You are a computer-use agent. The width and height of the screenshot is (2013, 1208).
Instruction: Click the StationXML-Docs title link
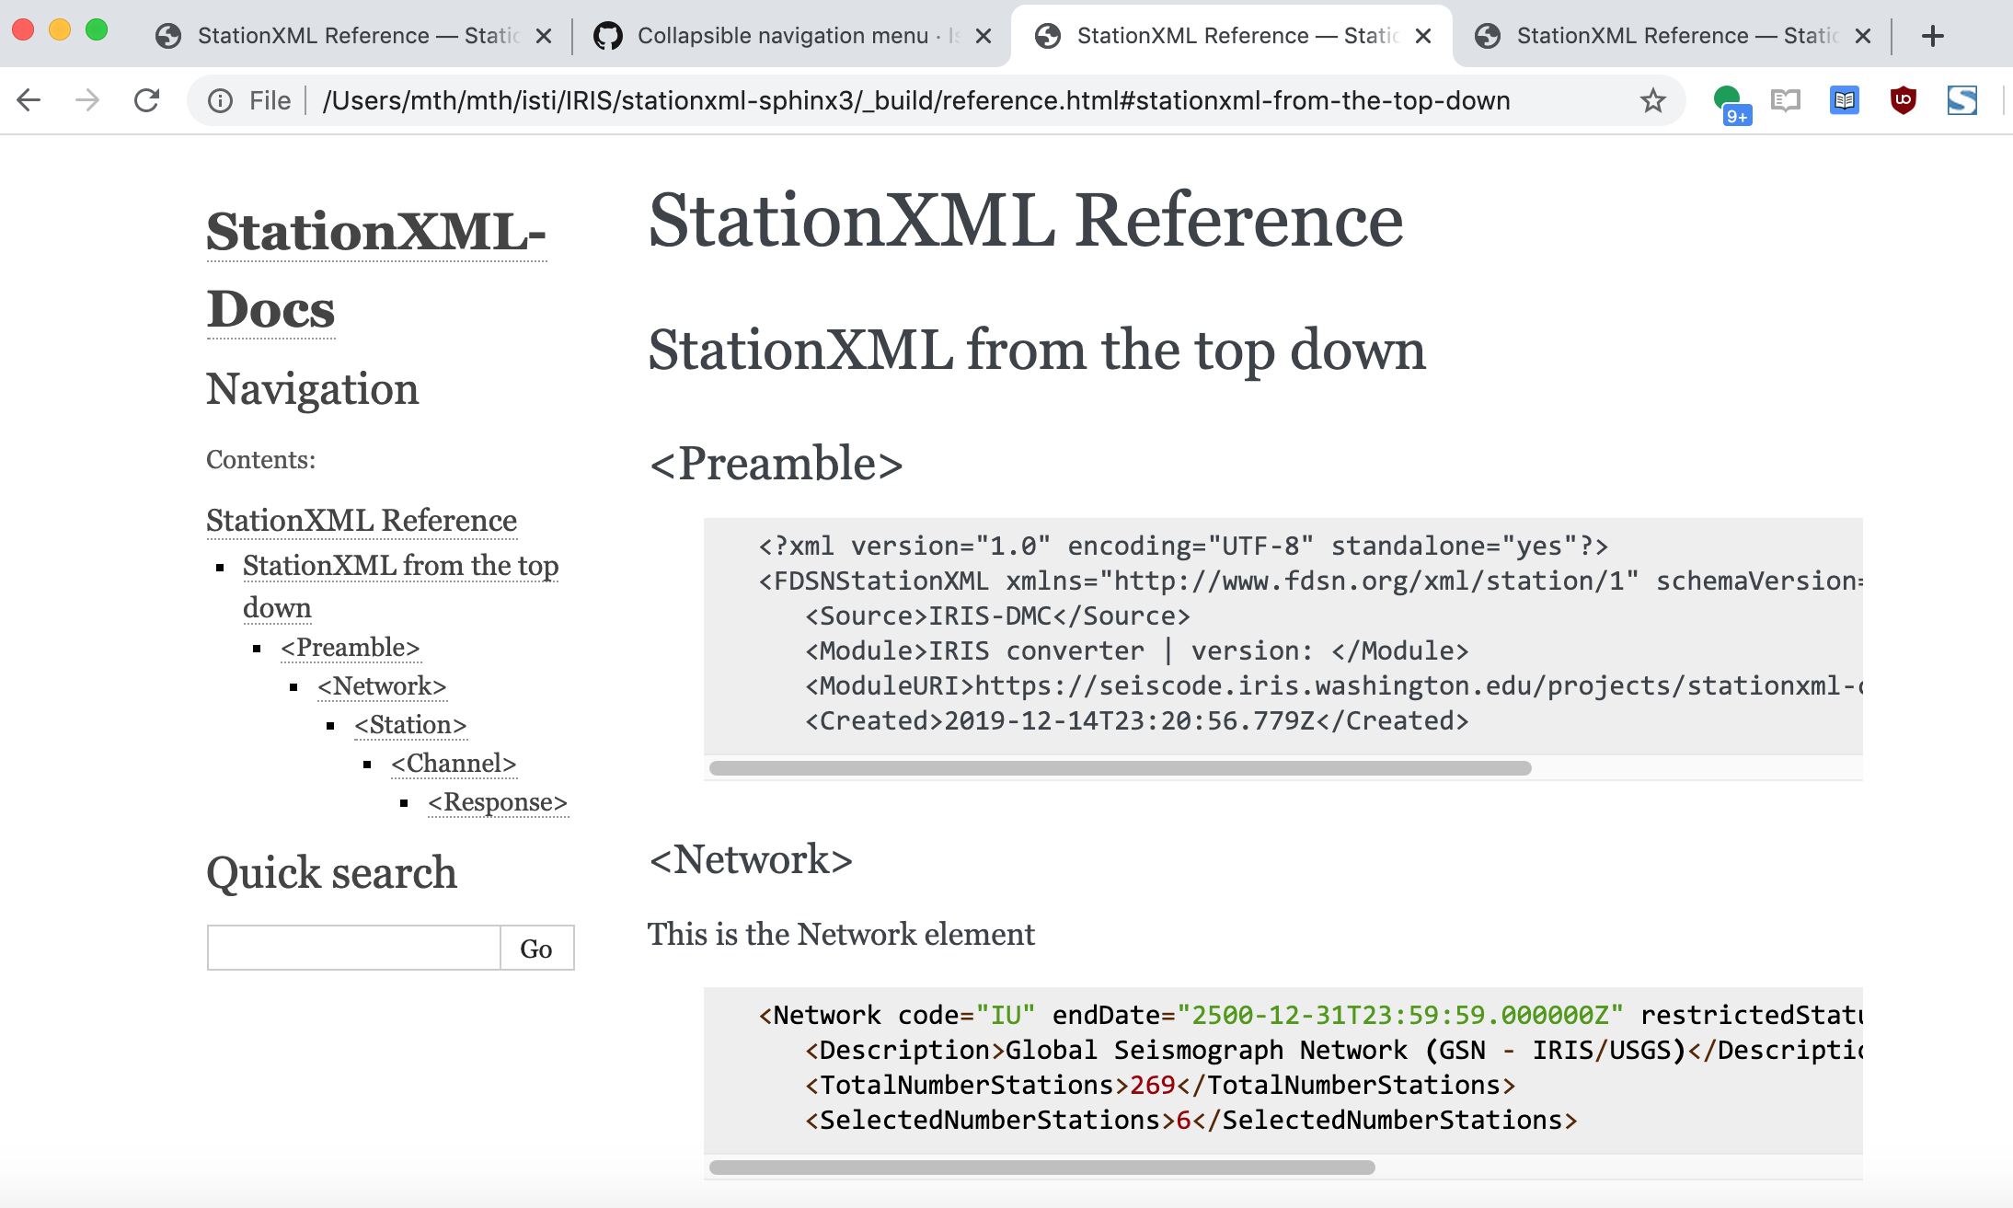375,269
